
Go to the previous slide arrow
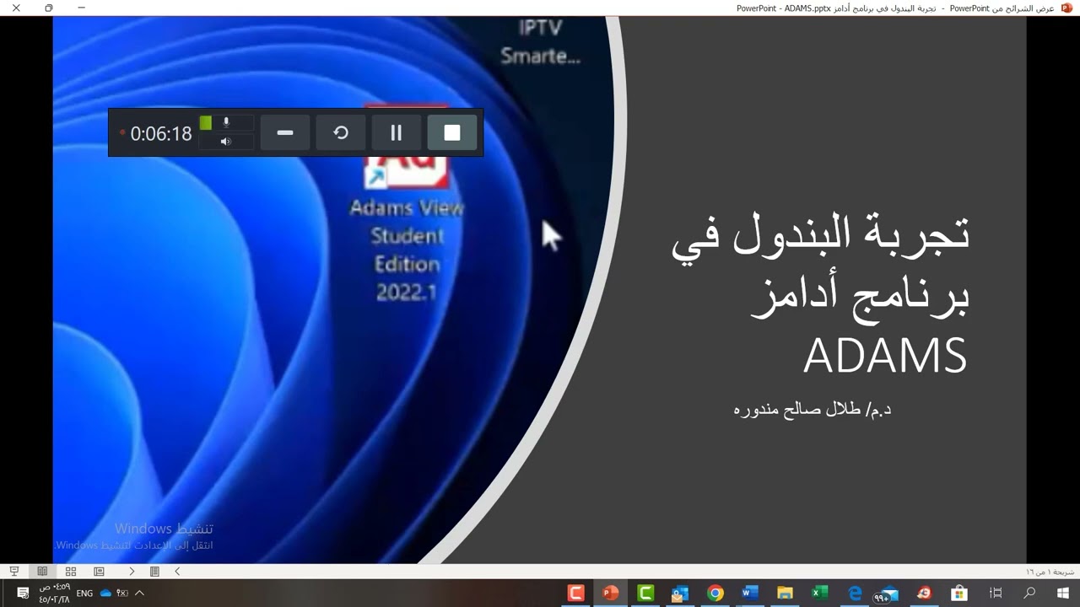tap(177, 572)
